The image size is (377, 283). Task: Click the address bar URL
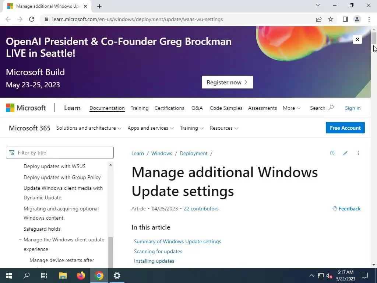coord(138,19)
